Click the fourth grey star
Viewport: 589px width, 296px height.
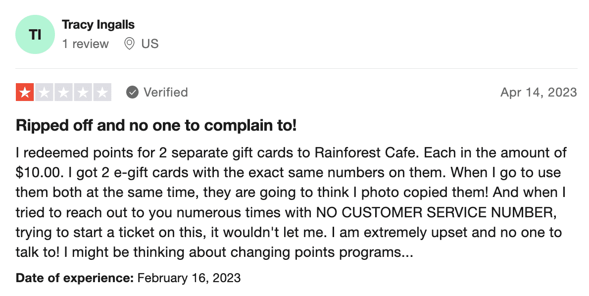click(x=83, y=93)
